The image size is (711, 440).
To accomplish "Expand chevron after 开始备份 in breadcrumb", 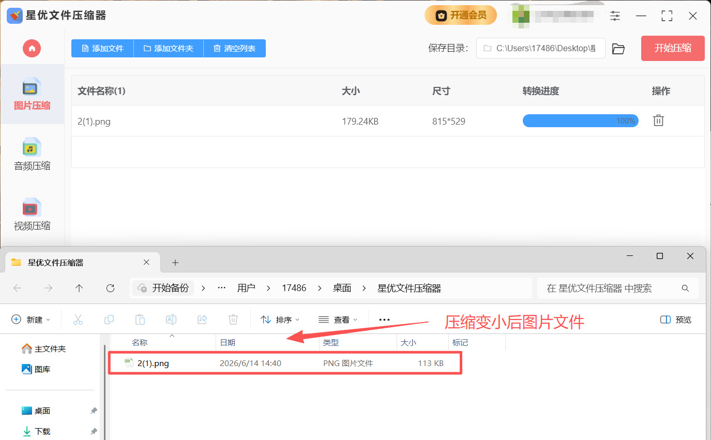I will (203, 288).
